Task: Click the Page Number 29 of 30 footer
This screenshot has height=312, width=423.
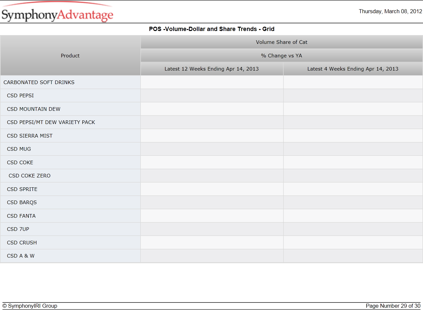Action: coord(393,306)
